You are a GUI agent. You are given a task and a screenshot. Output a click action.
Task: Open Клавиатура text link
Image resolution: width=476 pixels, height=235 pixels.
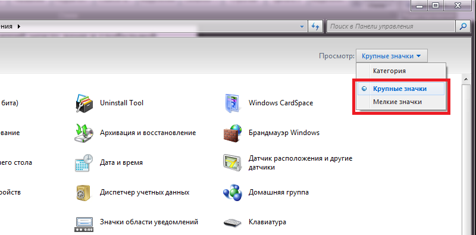267,223
